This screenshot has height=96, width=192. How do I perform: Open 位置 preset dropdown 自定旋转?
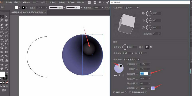click(x=131, y=8)
